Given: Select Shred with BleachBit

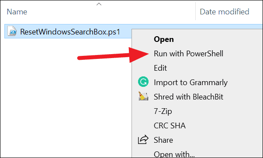Looking at the screenshot, I should coord(188,97).
